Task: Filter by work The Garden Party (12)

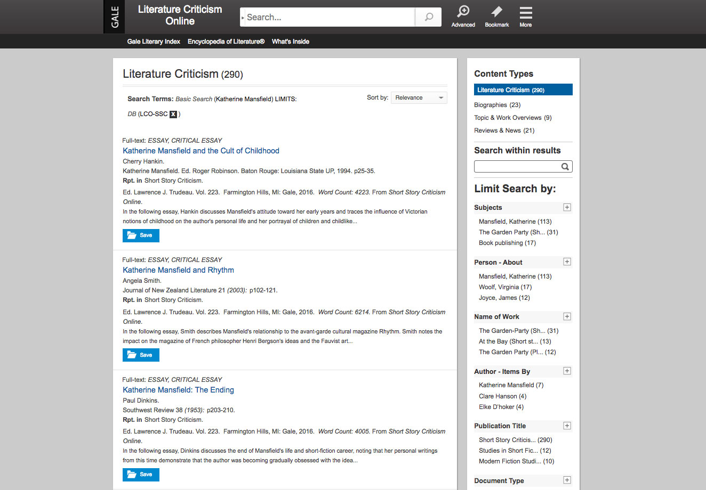Action: click(517, 352)
